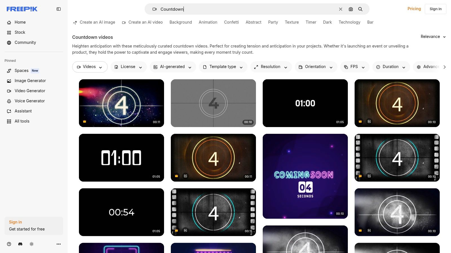Toggle light/dark theme sun icon
The height and width of the screenshot is (253, 451).
tap(32, 244)
